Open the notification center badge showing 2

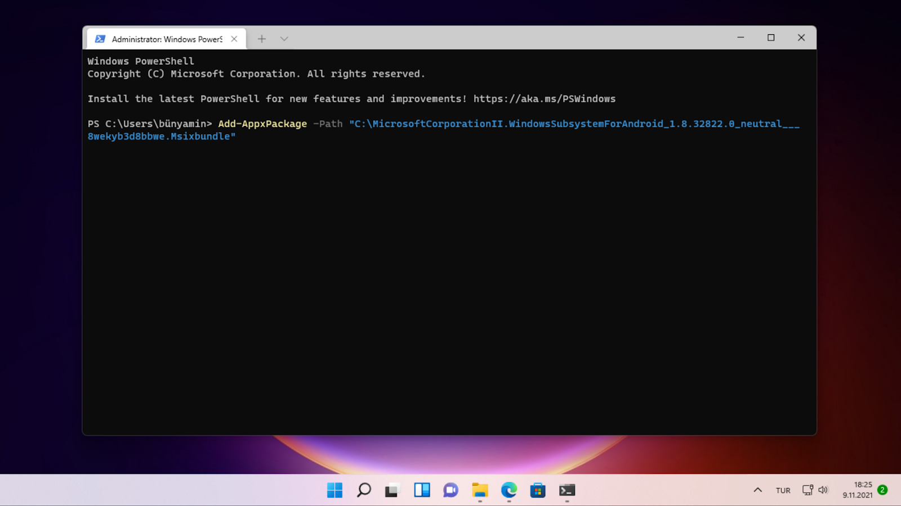[x=882, y=490]
